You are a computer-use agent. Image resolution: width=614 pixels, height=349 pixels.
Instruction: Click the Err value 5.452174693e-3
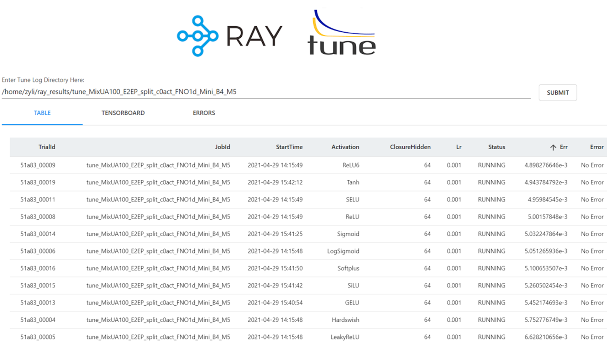point(546,303)
